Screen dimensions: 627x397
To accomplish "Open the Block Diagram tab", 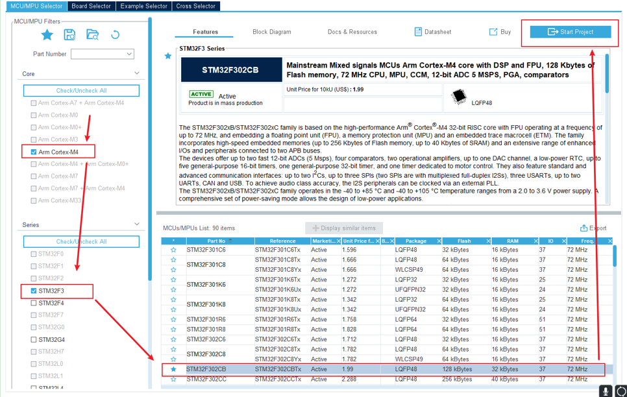I will coord(272,32).
